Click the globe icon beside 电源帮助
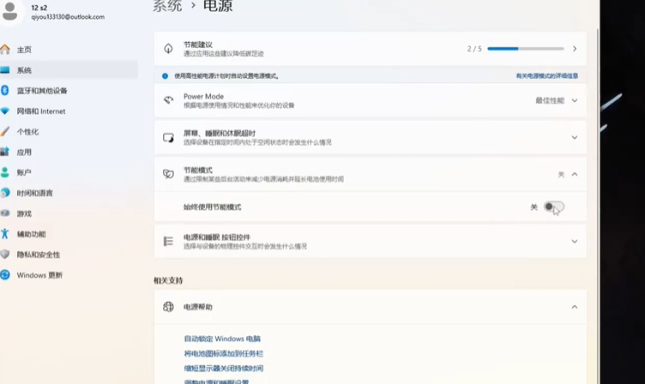The height and width of the screenshot is (384, 645). tap(168, 307)
